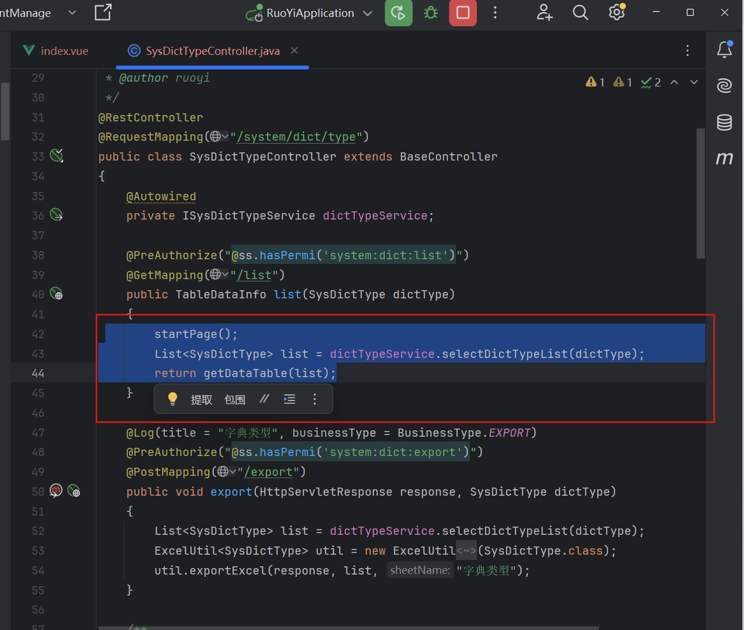The width and height of the screenshot is (744, 630).
Task: Follow the /export mapping URL link
Action: tap(268, 472)
